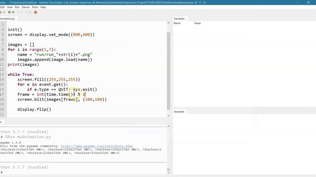Screen dimensions: 316x177
Task: Open the Device menu
Action: [25, 7]
